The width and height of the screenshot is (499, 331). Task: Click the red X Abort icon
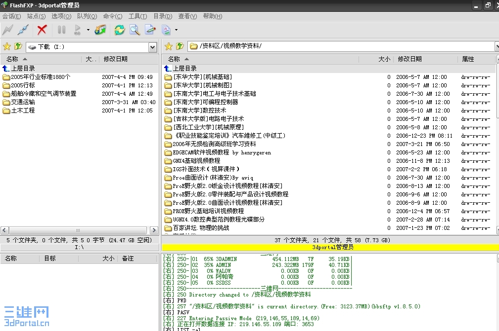pyautogui.click(x=42, y=30)
